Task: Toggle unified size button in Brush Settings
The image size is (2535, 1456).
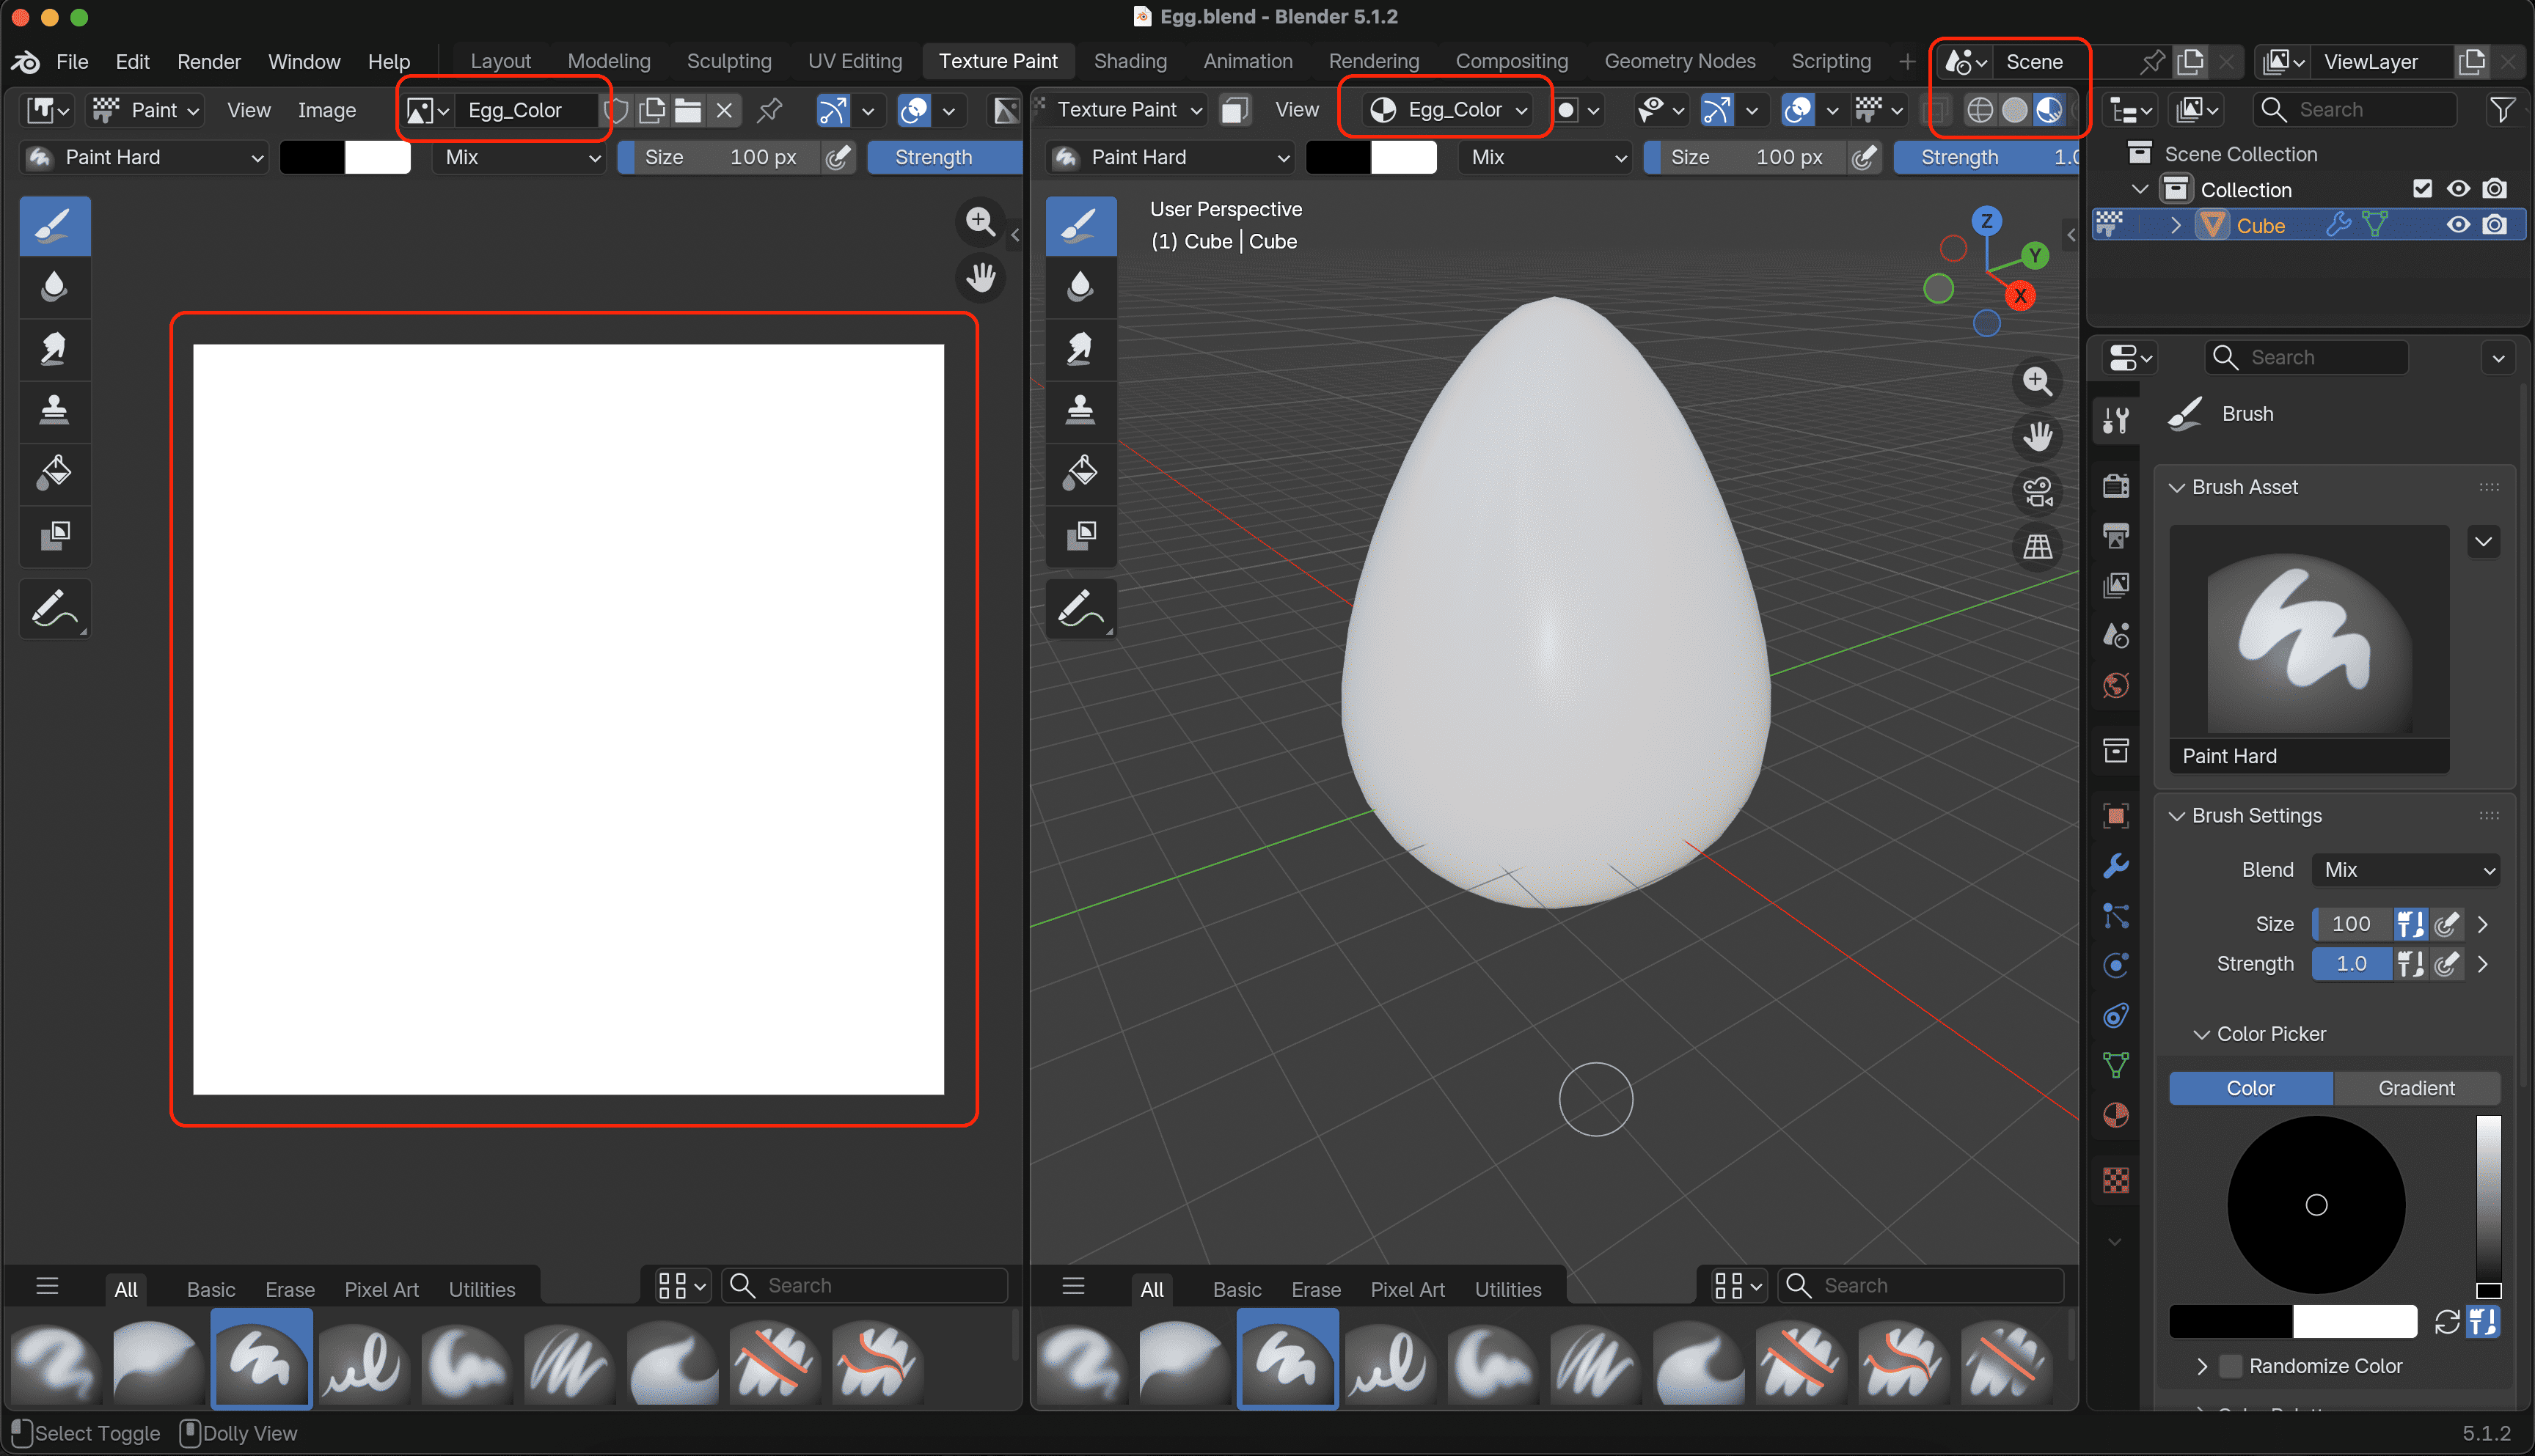Action: (2410, 924)
